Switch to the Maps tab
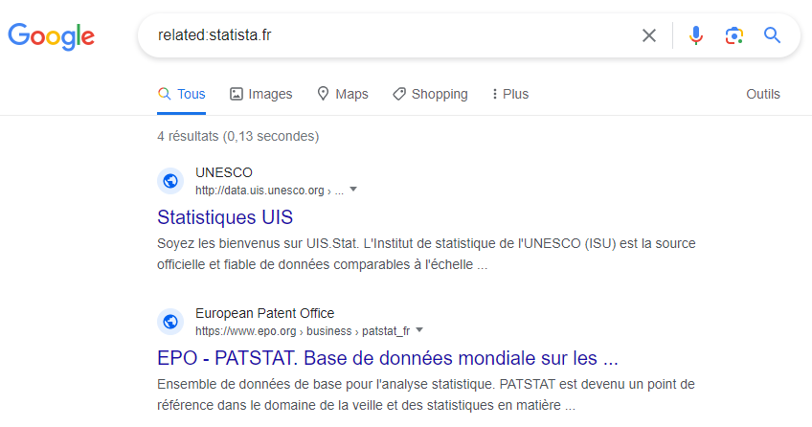 342,94
